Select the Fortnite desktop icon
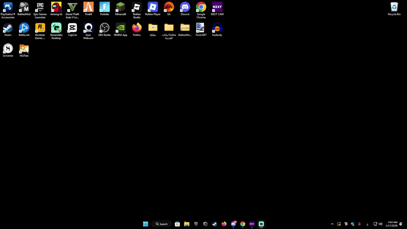This screenshot has height=229, width=407. pyautogui.click(x=104, y=9)
